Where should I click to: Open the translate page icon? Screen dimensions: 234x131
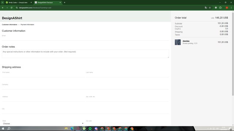206,8
